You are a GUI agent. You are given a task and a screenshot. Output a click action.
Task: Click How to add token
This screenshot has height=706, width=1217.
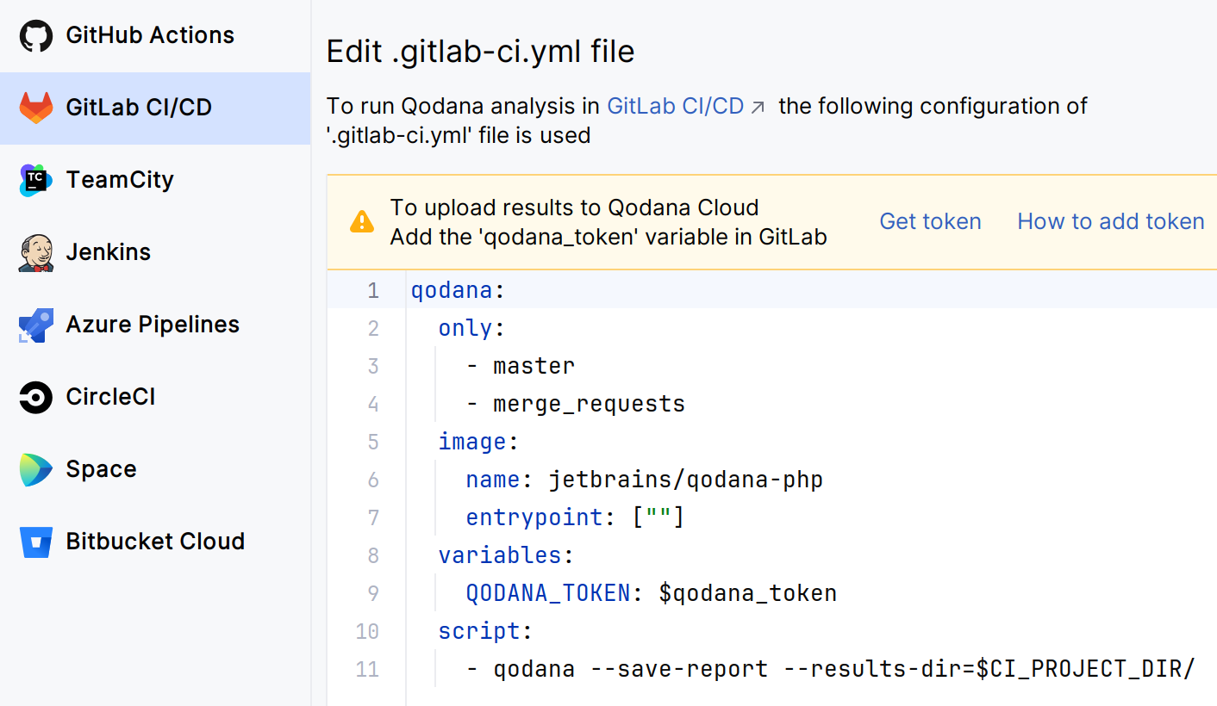1110,221
